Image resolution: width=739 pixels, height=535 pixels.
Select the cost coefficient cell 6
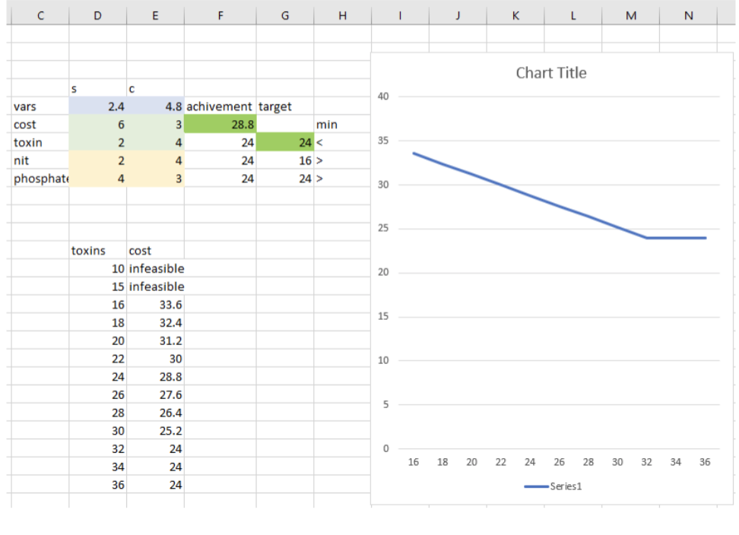pyautogui.click(x=97, y=125)
